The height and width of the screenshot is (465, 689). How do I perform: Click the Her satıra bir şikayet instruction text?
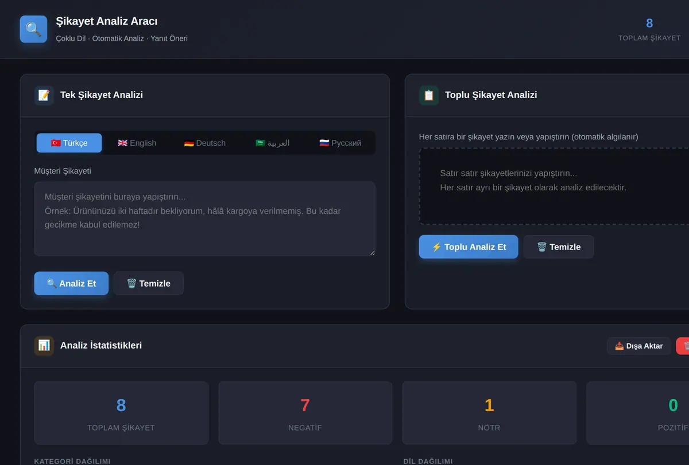click(529, 137)
